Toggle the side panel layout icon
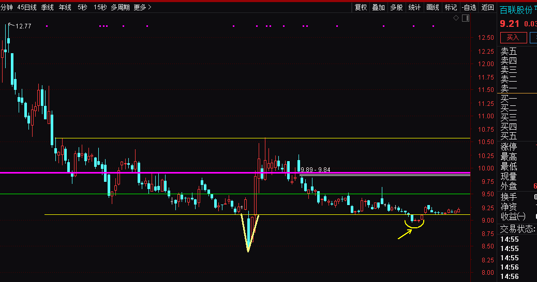537x282 pixels. coord(466,18)
